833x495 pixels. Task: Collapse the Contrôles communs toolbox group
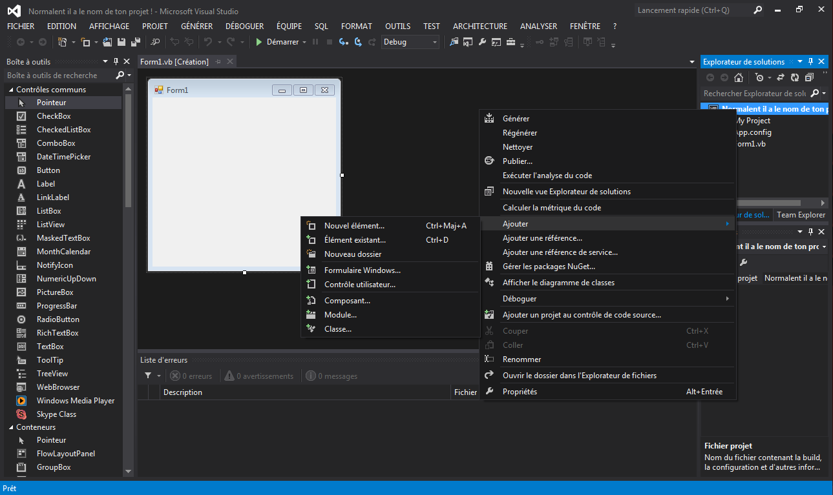pyautogui.click(x=10, y=90)
